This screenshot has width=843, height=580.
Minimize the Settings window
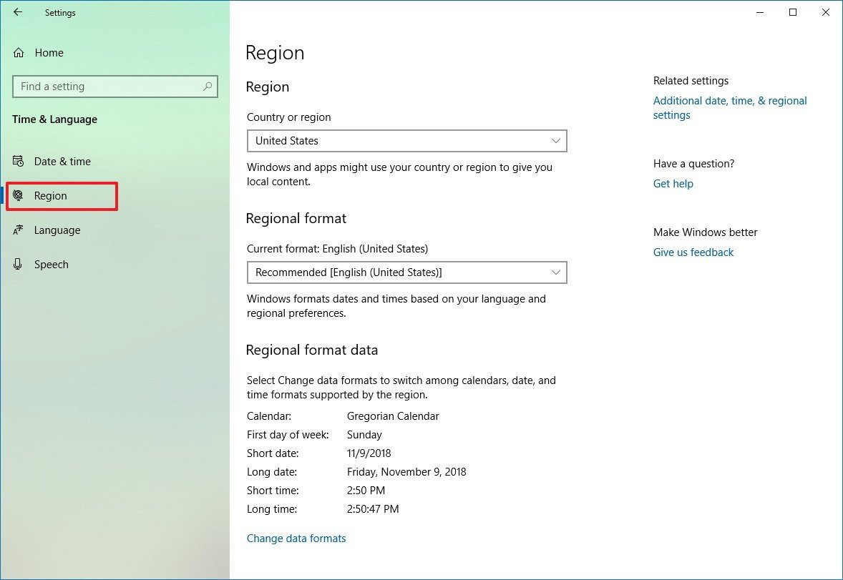(760, 12)
